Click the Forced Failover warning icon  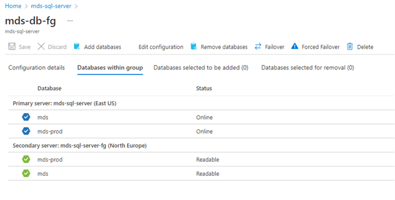coord(294,46)
